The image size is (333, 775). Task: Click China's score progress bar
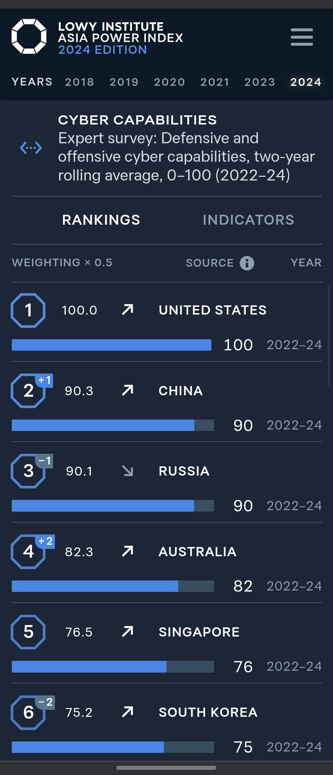coord(113,425)
